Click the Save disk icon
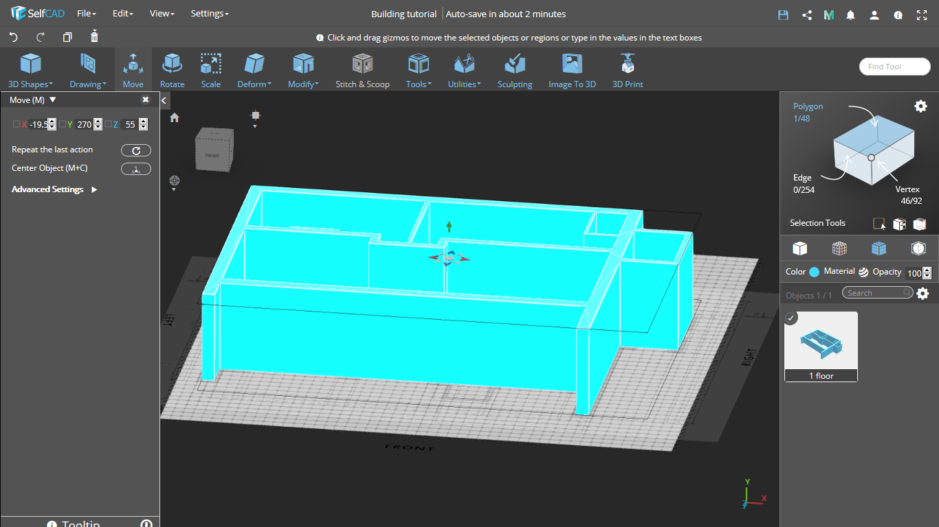 tap(783, 14)
